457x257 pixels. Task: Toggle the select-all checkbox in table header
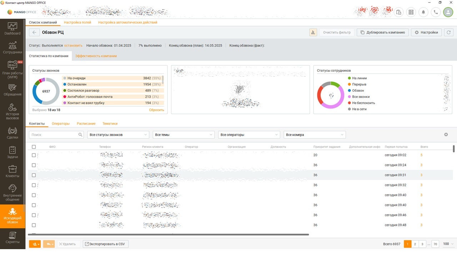click(34, 147)
